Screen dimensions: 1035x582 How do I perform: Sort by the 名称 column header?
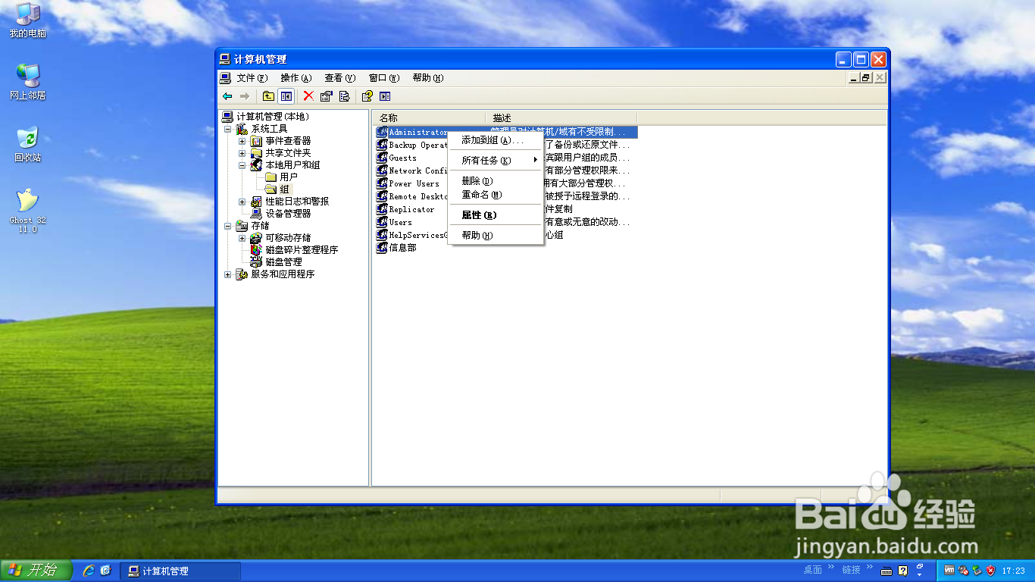(x=428, y=118)
